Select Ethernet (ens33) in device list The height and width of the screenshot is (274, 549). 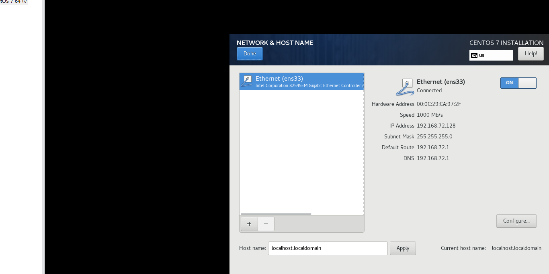pos(301,81)
